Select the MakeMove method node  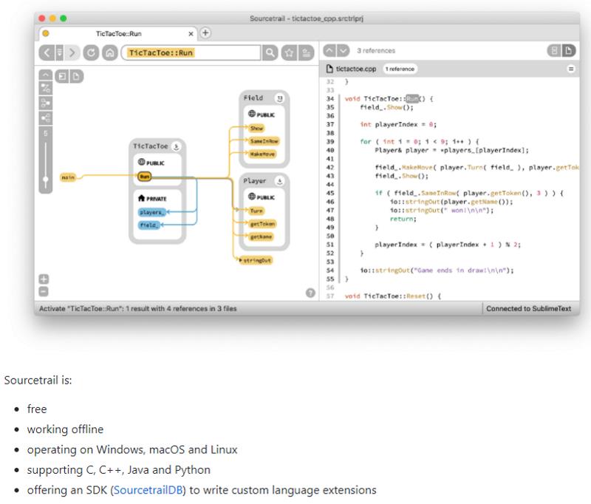(263, 154)
